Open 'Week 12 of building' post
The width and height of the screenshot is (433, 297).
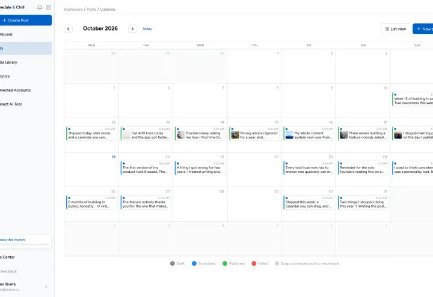pyautogui.click(x=413, y=99)
